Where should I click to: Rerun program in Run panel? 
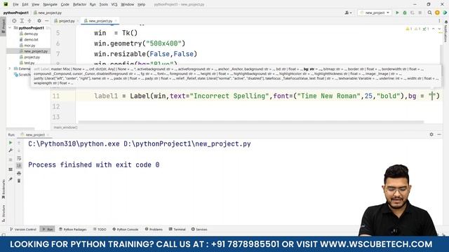tap(11, 143)
